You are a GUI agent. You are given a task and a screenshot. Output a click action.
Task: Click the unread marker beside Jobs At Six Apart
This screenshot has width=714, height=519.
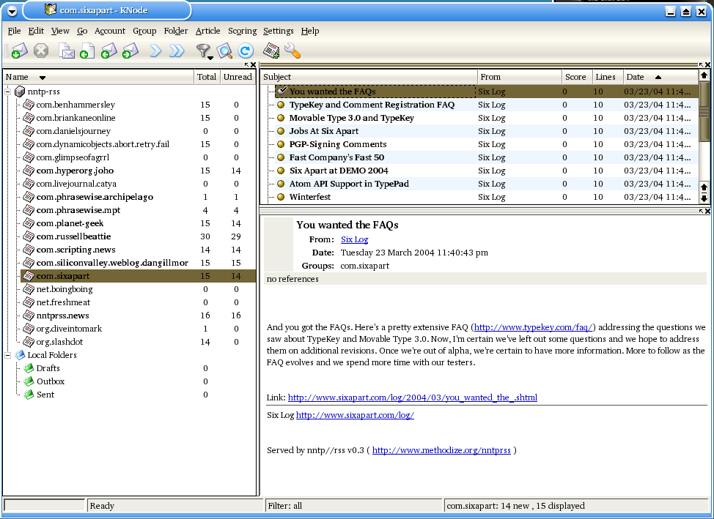[x=281, y=131]
